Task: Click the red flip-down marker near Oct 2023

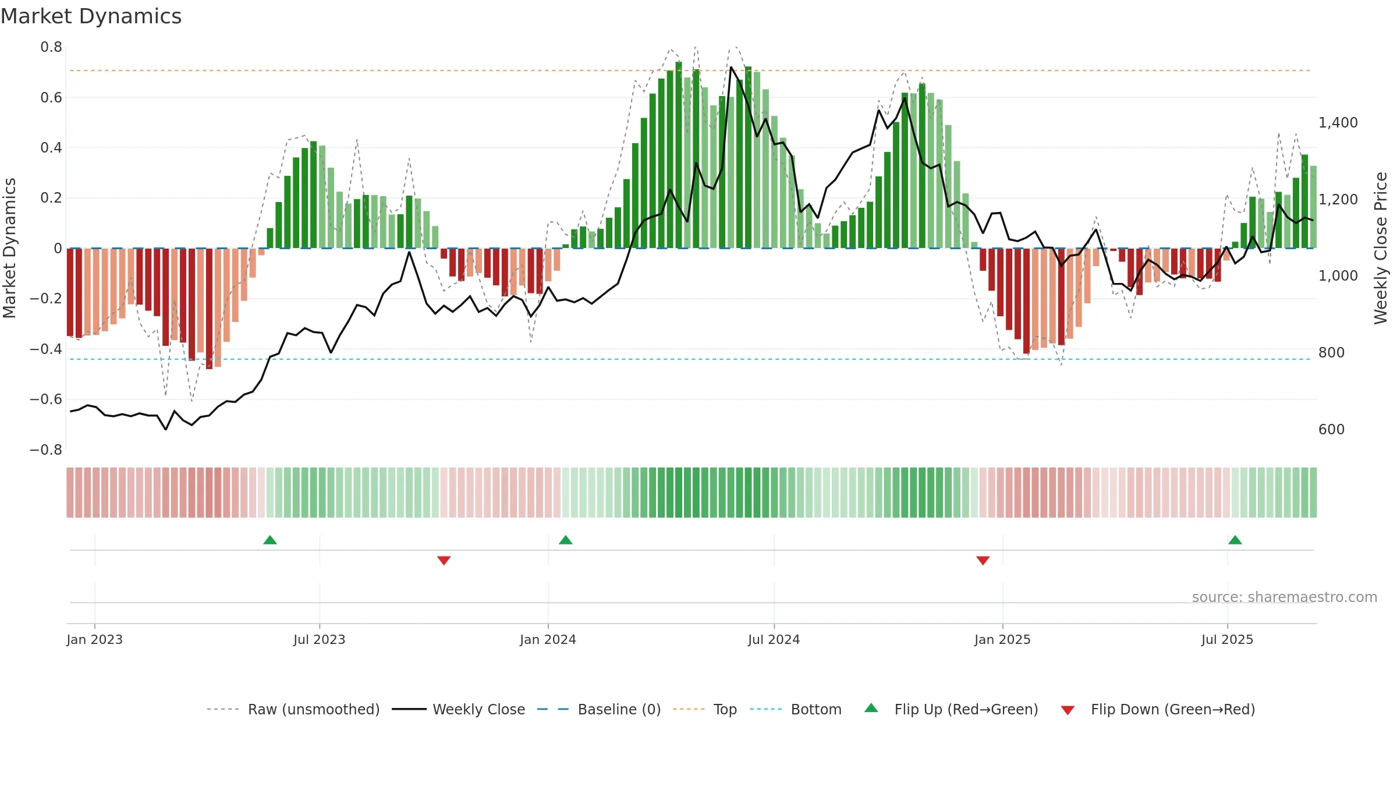Action: [444, 561]
